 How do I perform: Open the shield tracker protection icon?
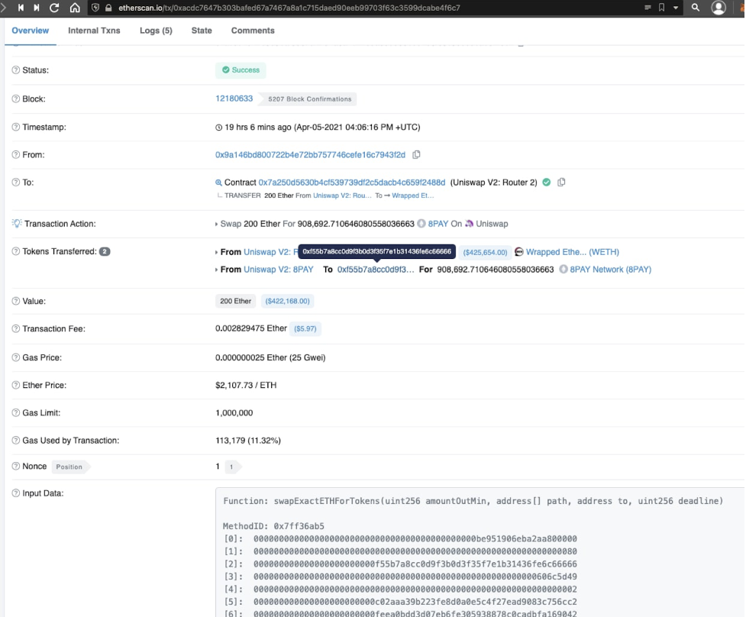click(95, 8)
